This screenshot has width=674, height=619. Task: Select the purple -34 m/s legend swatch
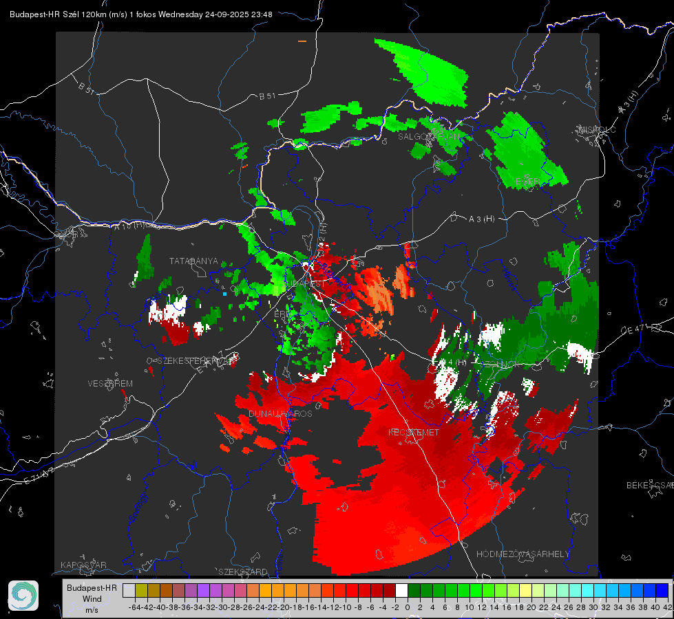tap(203, 590)
